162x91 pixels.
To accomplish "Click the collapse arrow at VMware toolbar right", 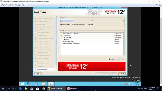I will [156, 5].
